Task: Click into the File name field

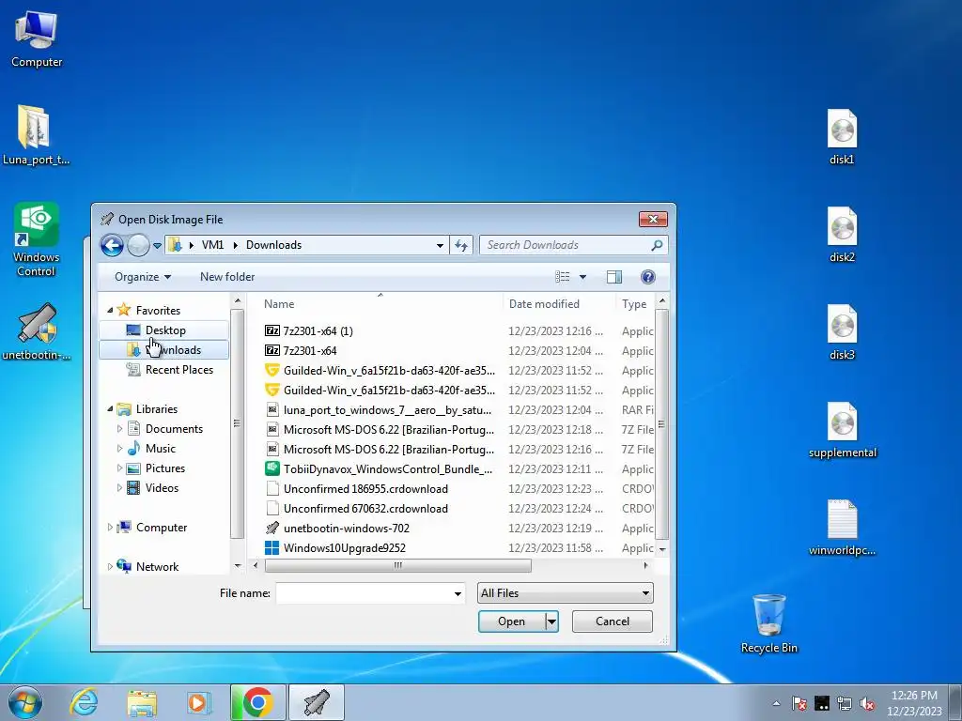Action: pyautogui.click(x=364, y=593)
